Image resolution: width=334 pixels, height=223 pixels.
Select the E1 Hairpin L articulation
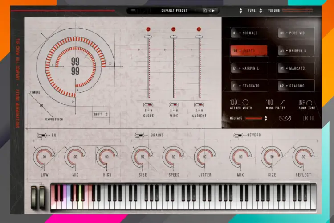click(249, 68)
